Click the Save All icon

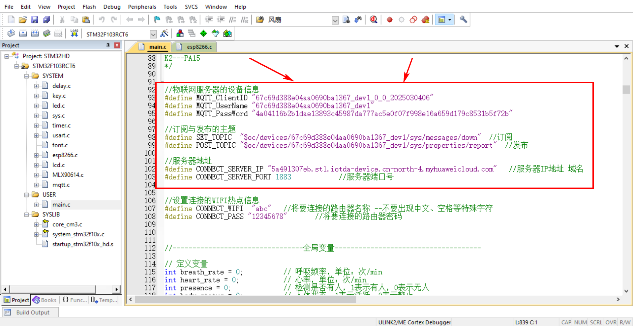click(46, 20)
